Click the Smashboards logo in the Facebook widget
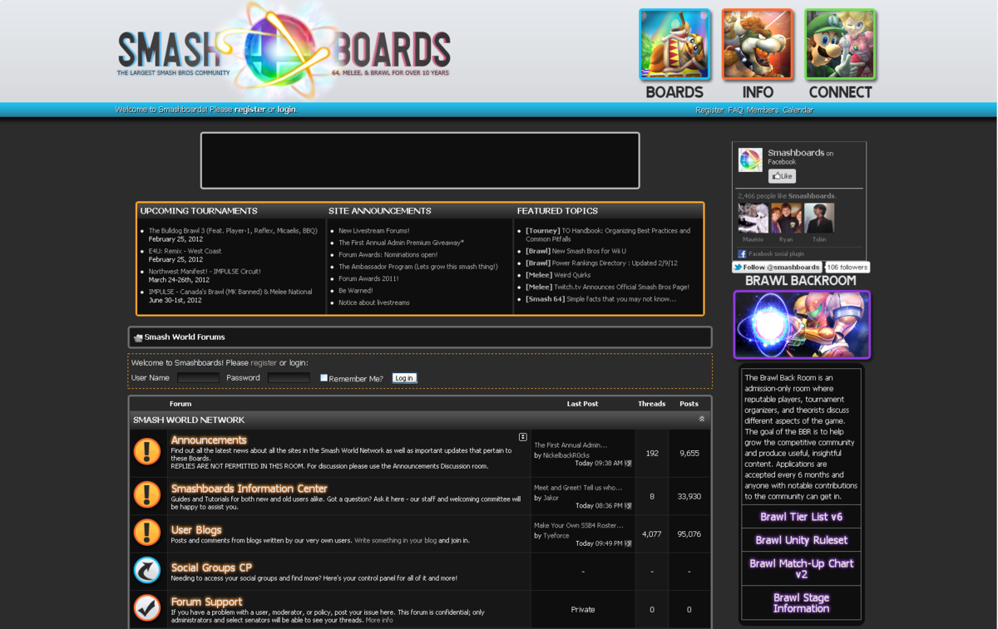Screen dimensions: 998x629 click(749, 159)
